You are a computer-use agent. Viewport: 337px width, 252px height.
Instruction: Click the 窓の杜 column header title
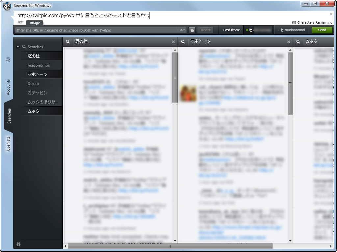tap(81, 41)
